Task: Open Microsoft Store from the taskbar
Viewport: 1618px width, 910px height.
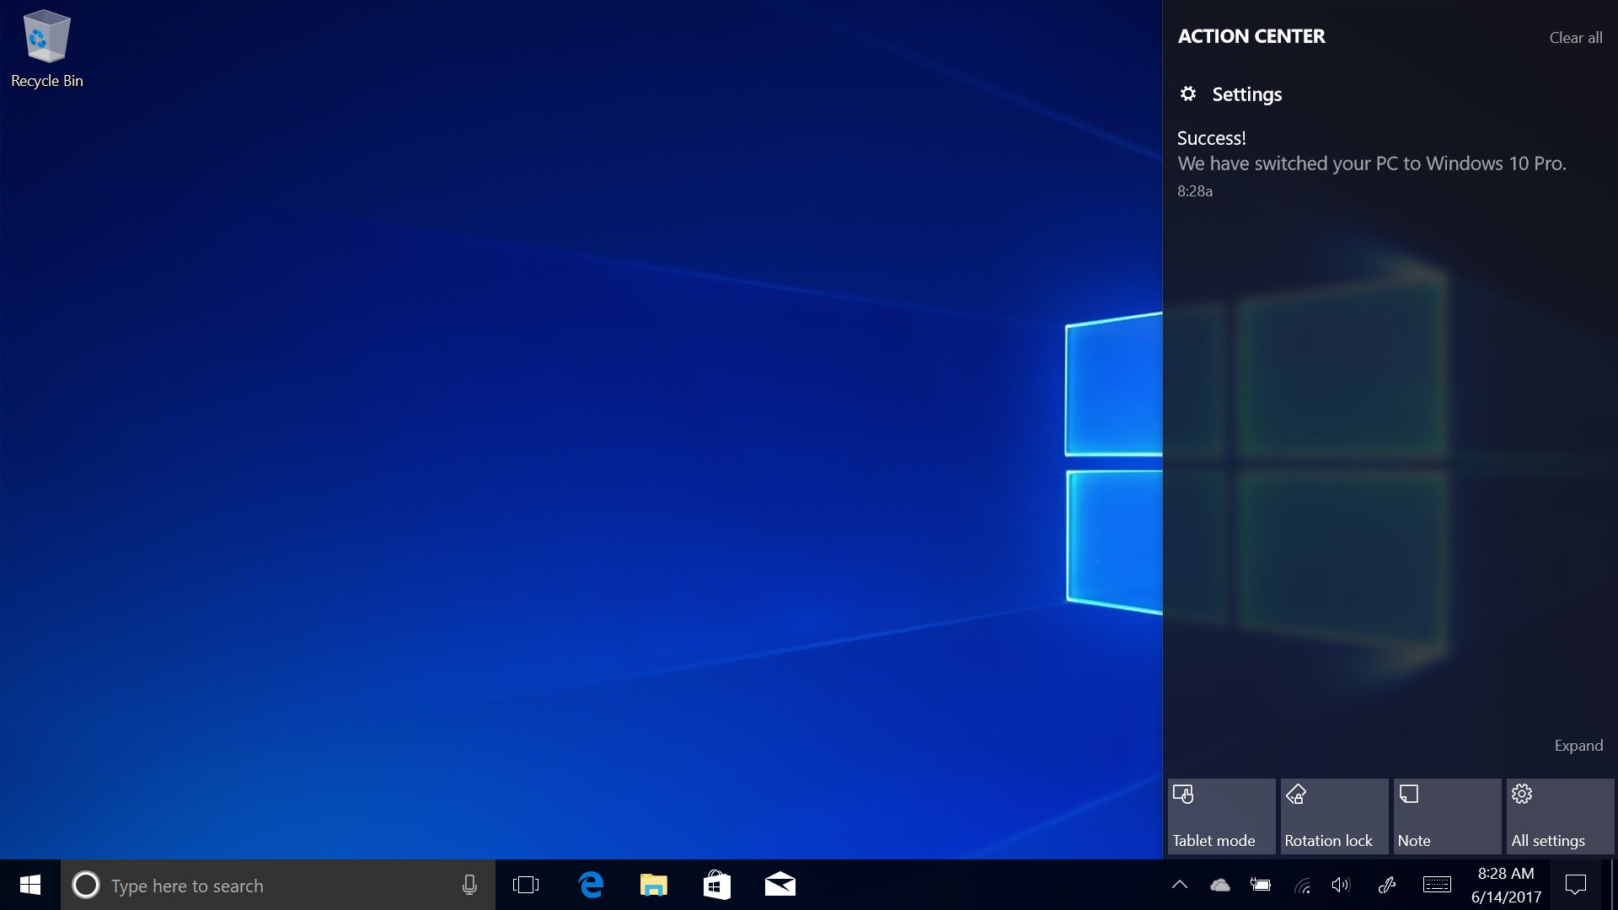Action: [717, 885]
